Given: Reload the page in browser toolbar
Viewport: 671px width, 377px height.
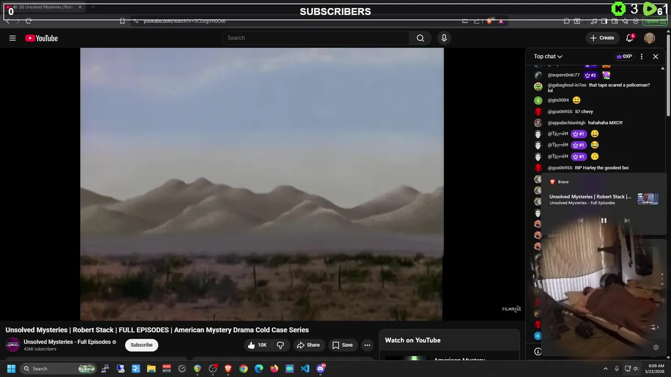Looking at the screenshot, I should [x=28, y=21].
